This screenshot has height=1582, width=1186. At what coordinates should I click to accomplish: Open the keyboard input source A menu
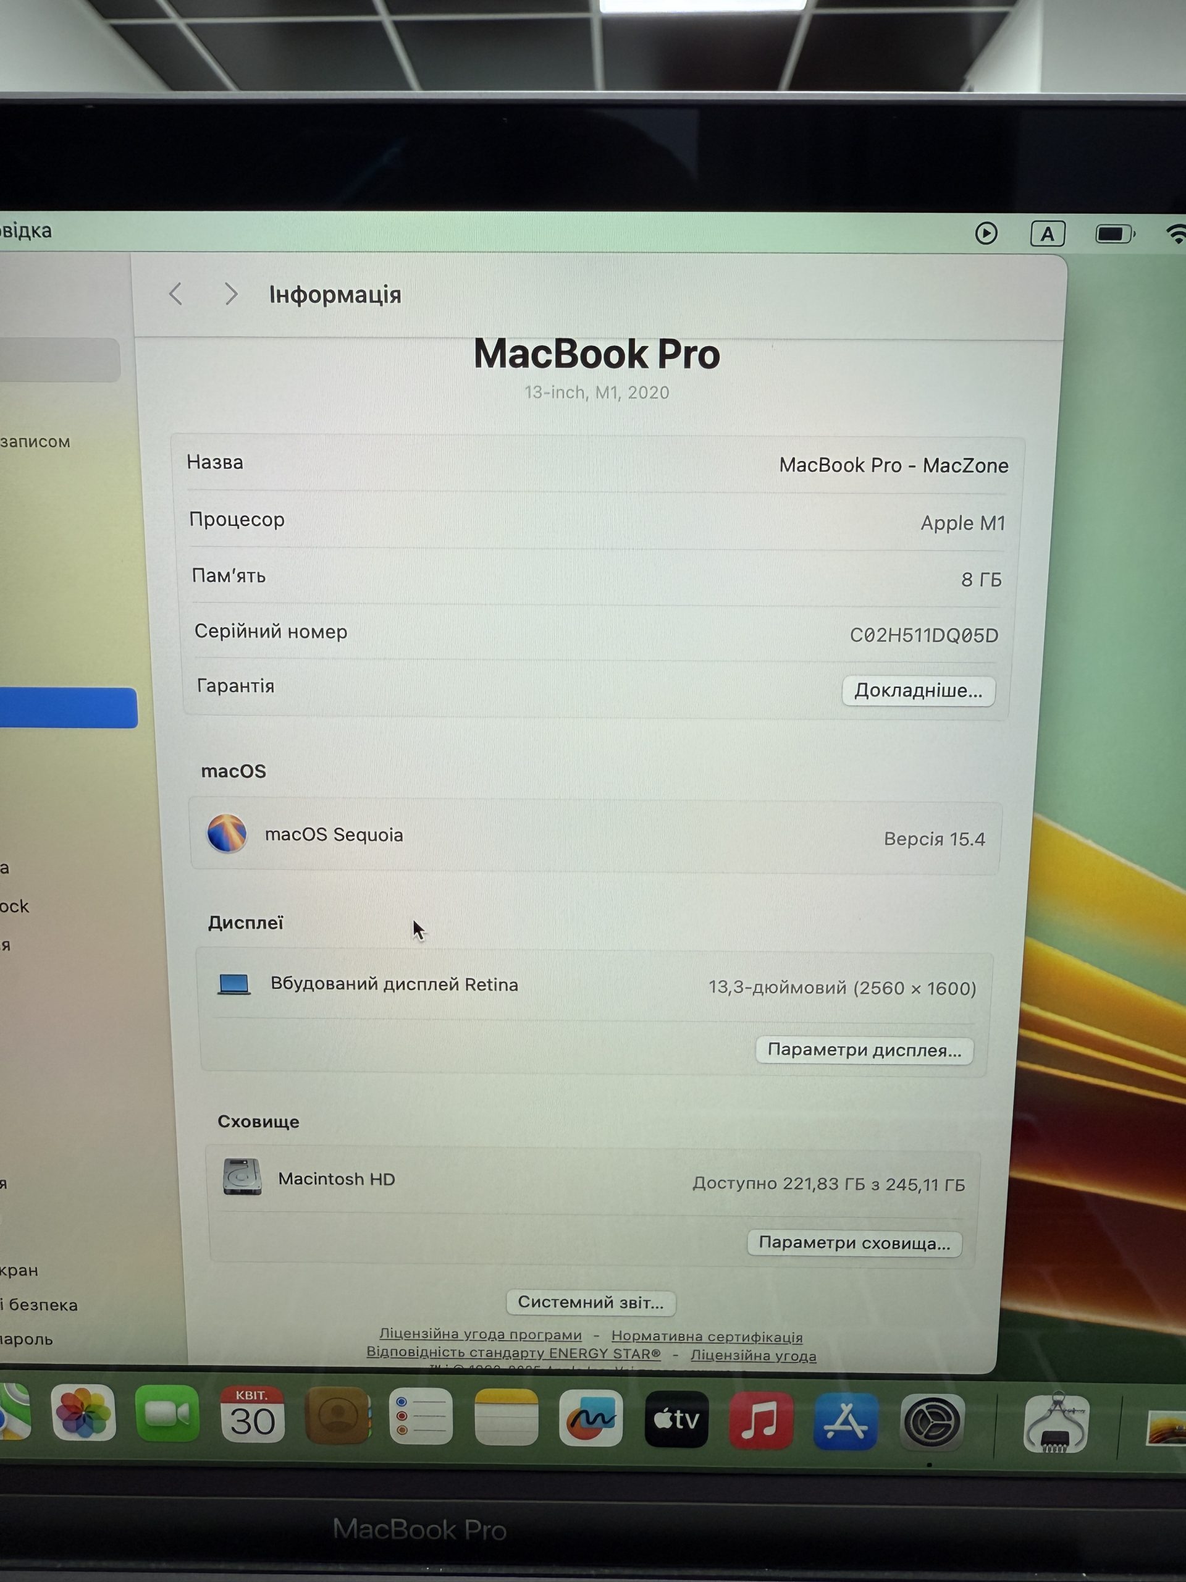tap(1047, 233)
